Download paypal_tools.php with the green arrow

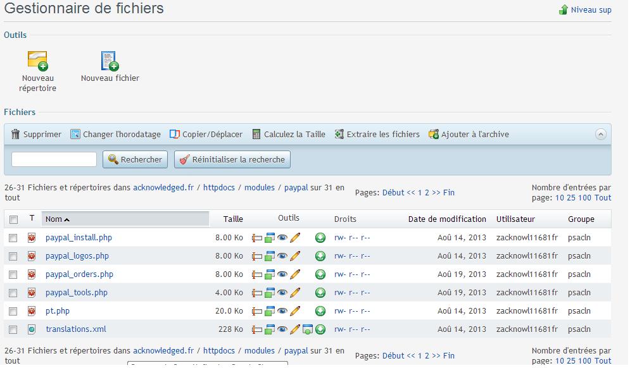pyautogui.click(x=320, y=293)
